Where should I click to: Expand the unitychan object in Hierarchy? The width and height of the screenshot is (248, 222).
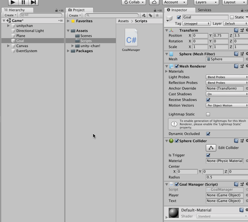(x=8, y=26)
